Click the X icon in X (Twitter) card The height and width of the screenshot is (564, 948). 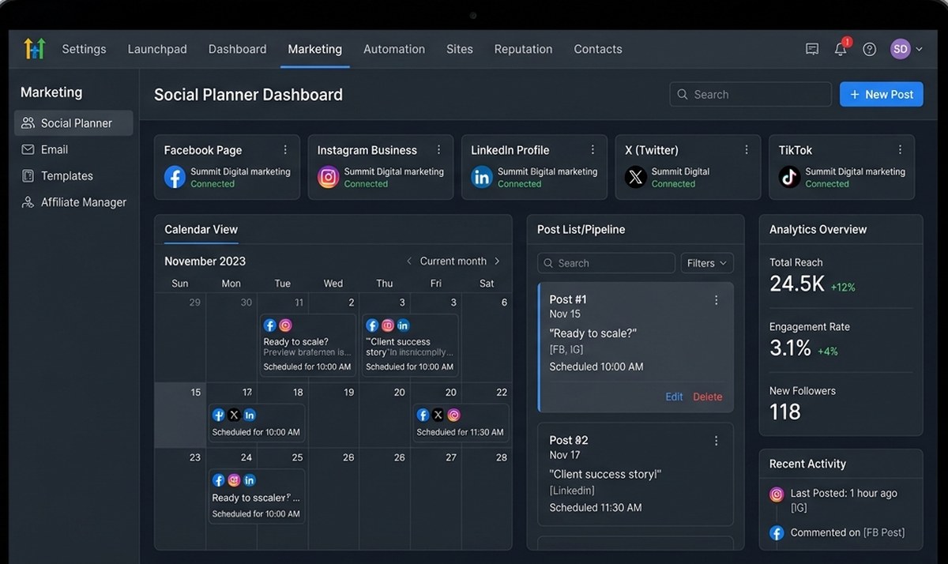[x=636, y=177]
